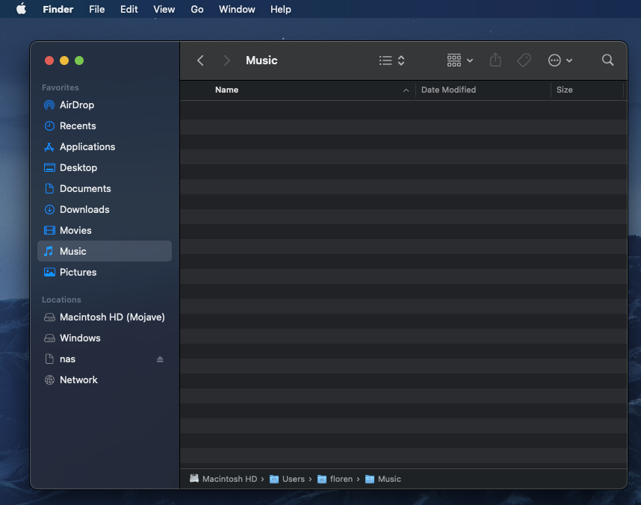This screenshot has height=505, width=641.
Task: Toggle the Name sort direction arrow
Action: [x=406, y=90]
